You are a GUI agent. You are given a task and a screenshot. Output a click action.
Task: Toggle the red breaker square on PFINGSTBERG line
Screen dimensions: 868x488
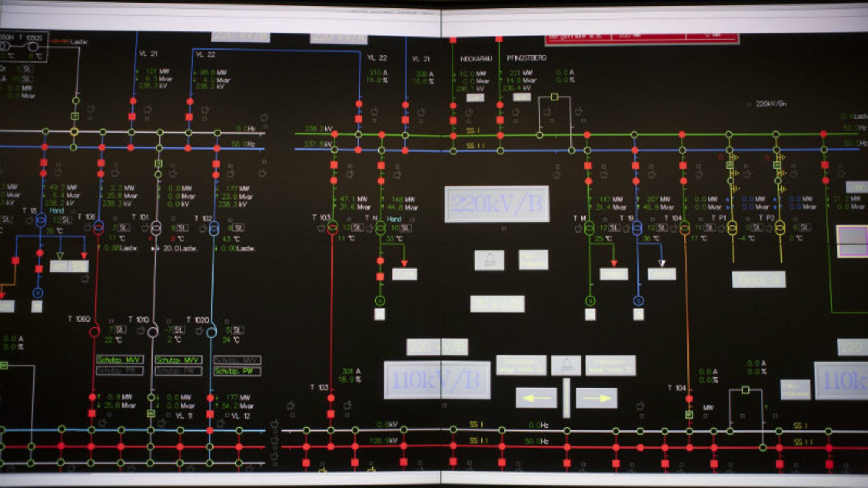(500, 120)
